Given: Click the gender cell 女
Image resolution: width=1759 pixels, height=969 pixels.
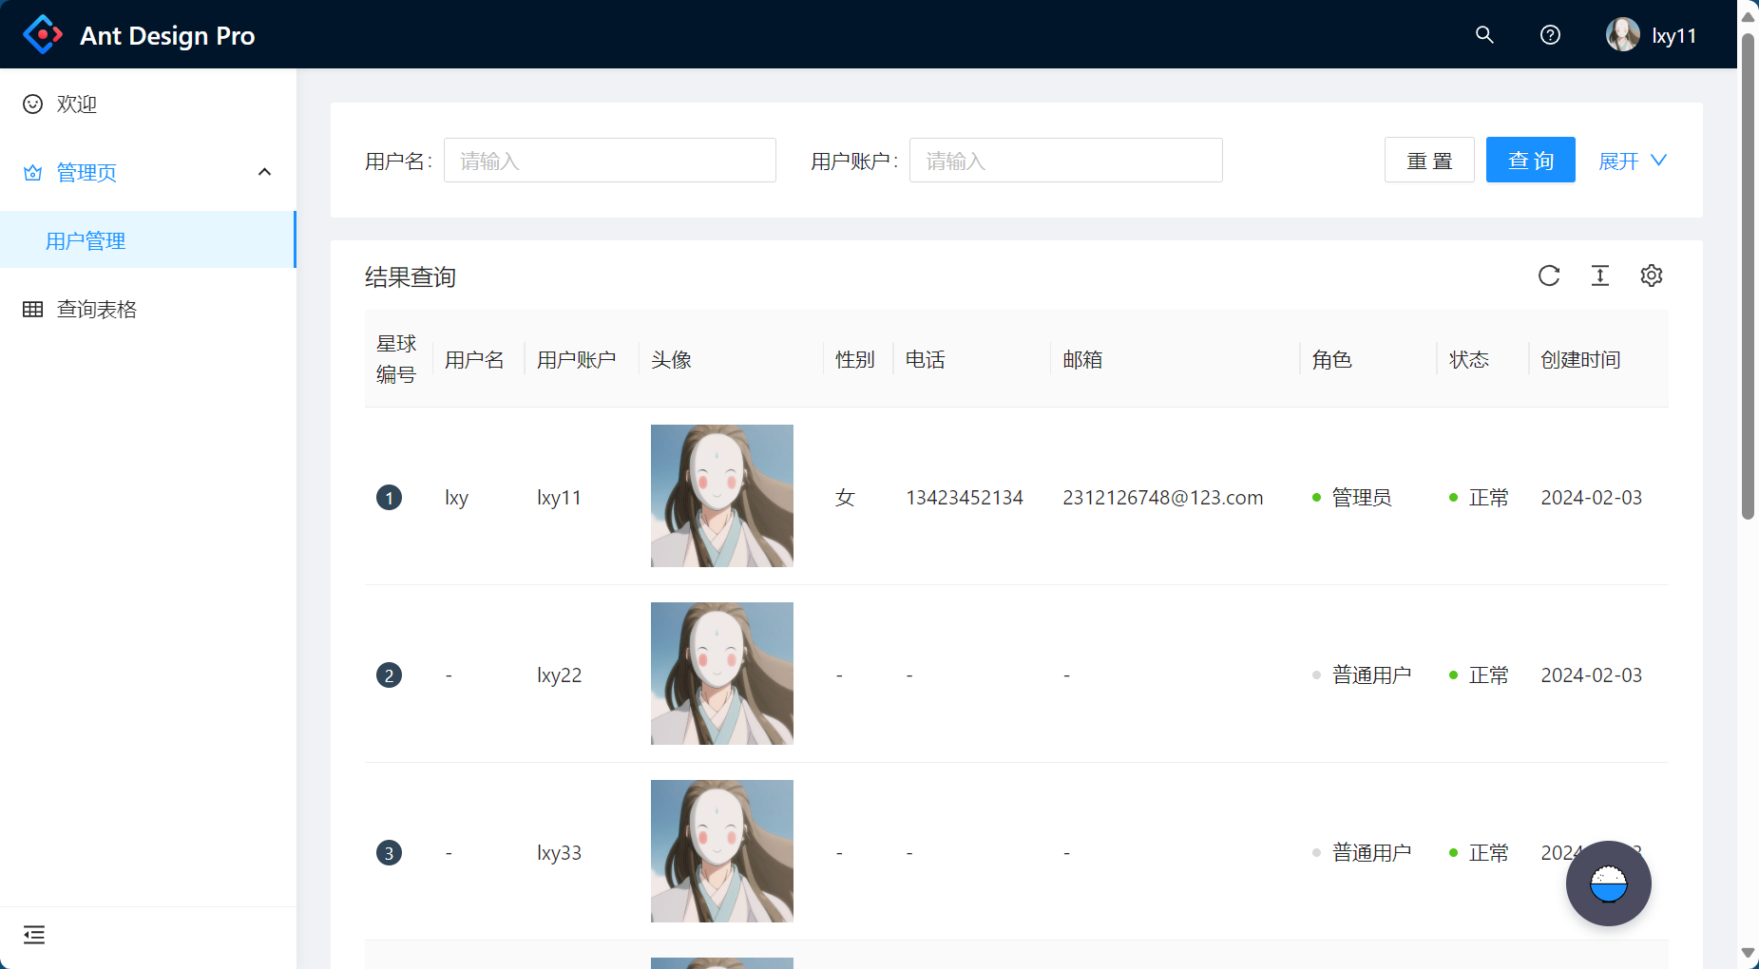Looking at the screenshot, I should [845, 498].
